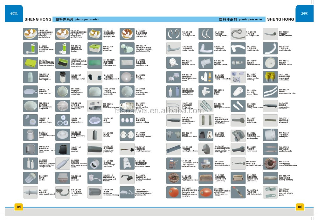Click the SH-20266 turbine shell image
The image size is (318, 220).
(x=206, y=135)
